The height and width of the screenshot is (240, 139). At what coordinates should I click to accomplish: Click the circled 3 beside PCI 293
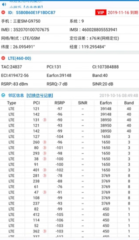tap(44, 153)
